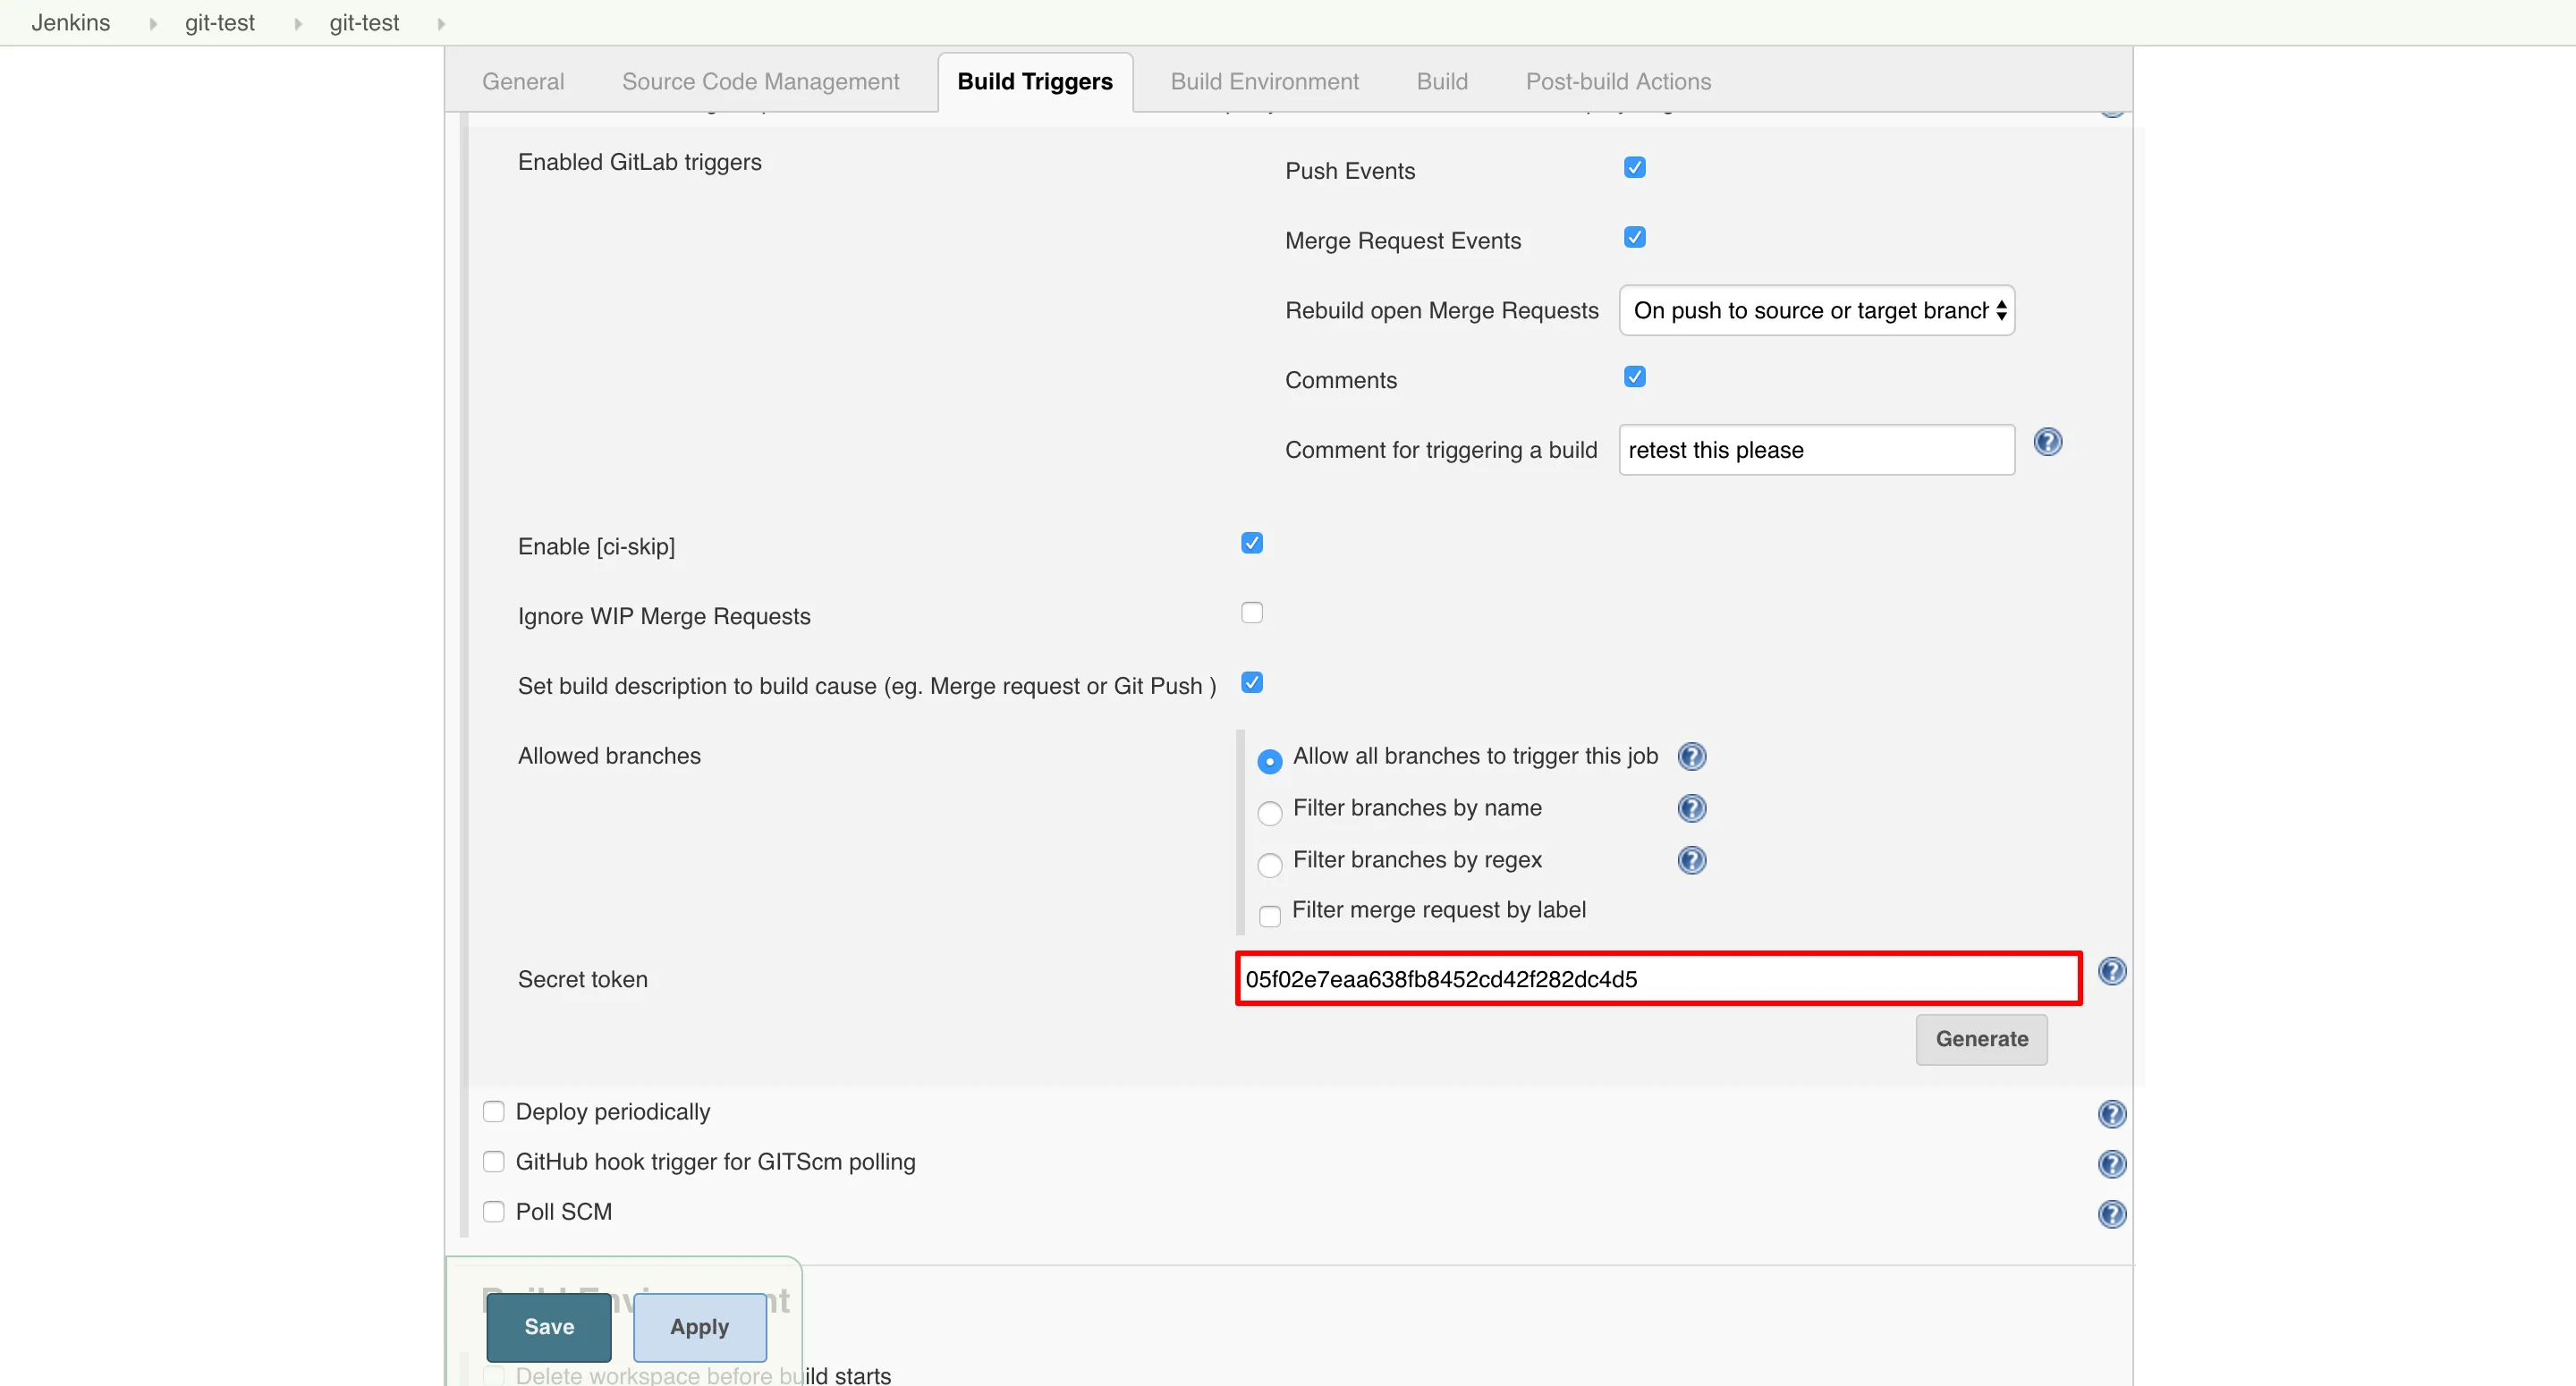Expand last git-test breadcrumb arrow
Viewport: 2576px width, 1386px height.
click(441, 24)
